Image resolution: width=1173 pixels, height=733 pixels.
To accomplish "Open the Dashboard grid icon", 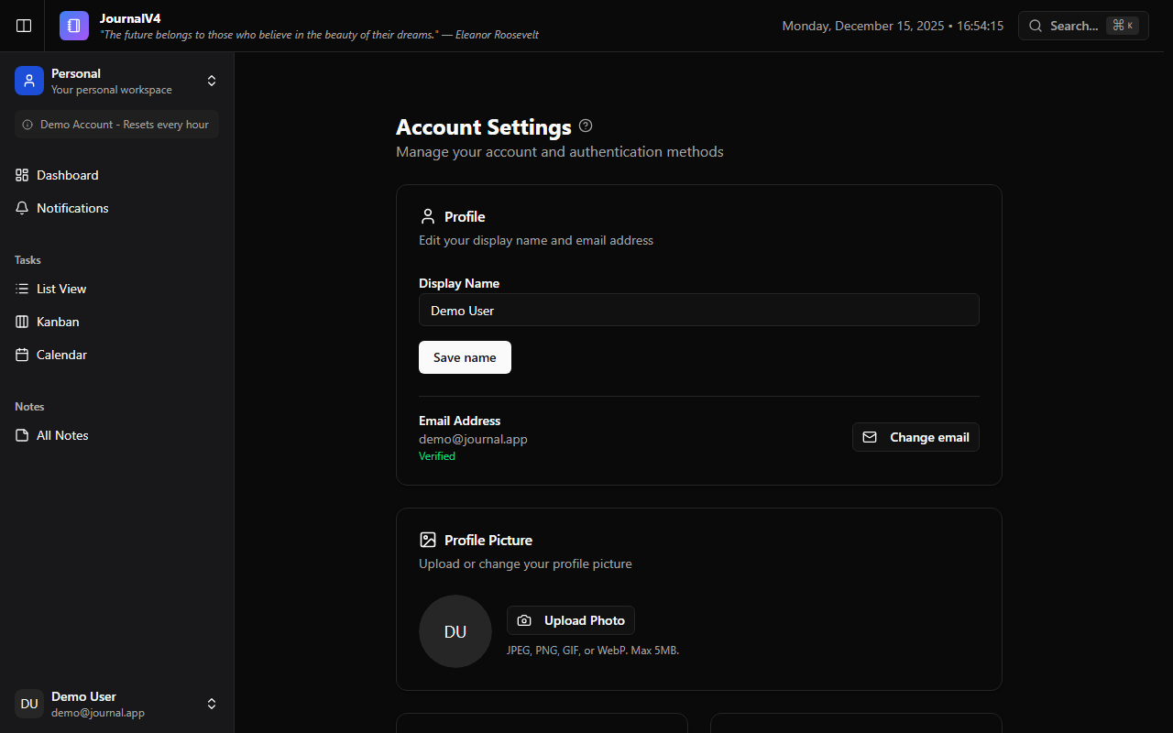I will [x=22, y=175].
